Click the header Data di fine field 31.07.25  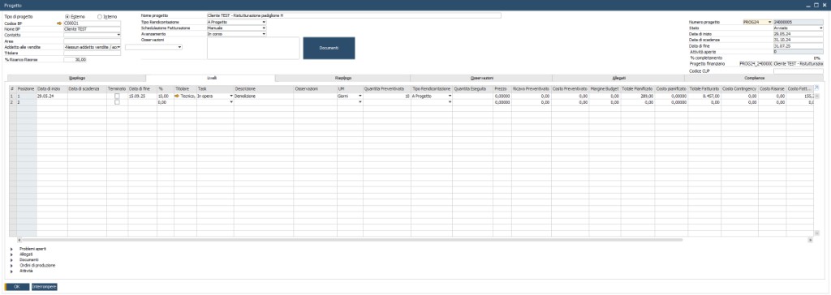point(798,46)
